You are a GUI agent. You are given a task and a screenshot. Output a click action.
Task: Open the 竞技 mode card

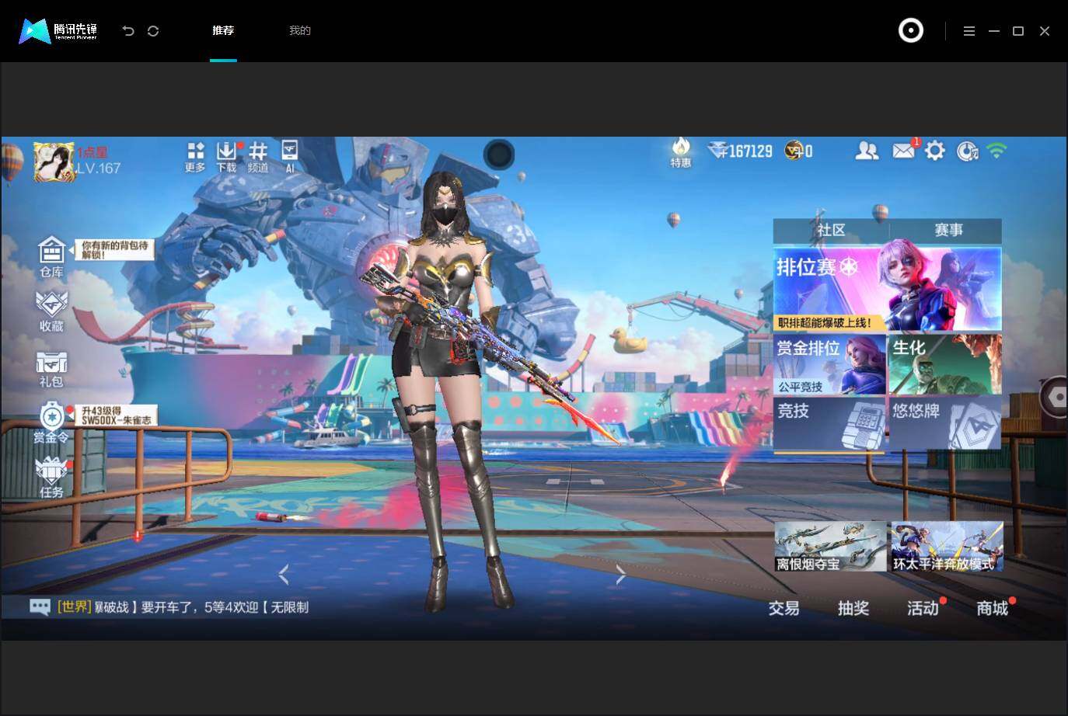(x=830, y=424)
